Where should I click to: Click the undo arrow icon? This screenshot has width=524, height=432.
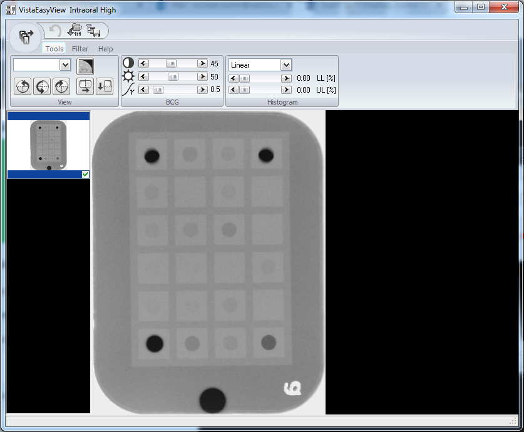pyautogui.click(x=55, y=31)
